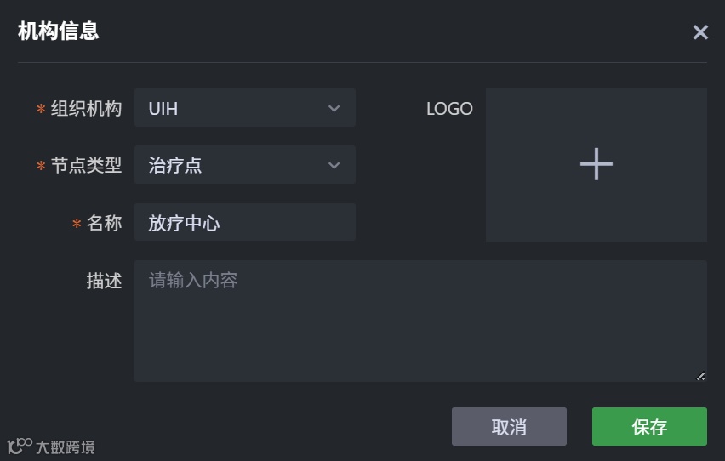The width and height of the screenshot is (725, 461).
Task: Click the 大数跨境 watermark logo icon
Action: pyautogui.click(x=20, y=446)
